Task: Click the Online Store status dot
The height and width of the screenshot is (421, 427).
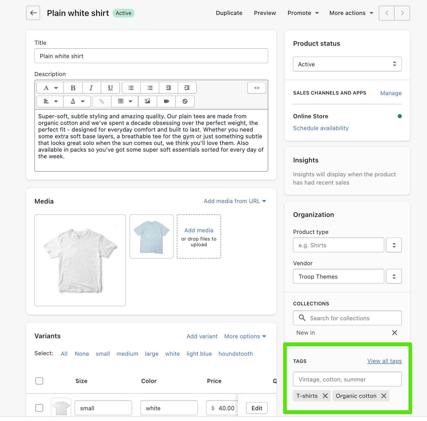Action: pyautogui.click(x=400, y=116)
